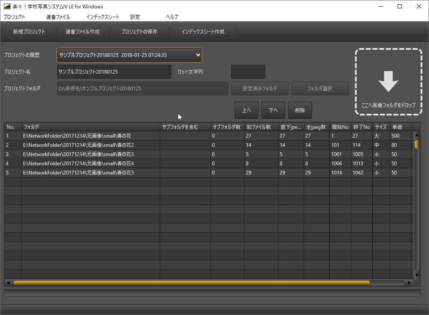429x315 pixels.
Task: Click the 直下jpe... column header
Action: (291, 127)
